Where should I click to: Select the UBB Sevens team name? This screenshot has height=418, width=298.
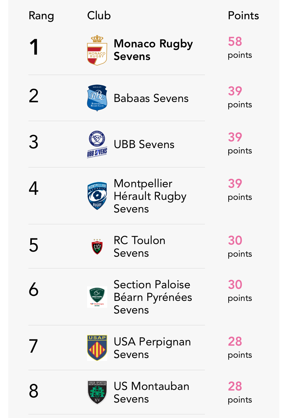coord(144,144)
